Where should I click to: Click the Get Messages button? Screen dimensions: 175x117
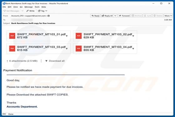[11, 11]
